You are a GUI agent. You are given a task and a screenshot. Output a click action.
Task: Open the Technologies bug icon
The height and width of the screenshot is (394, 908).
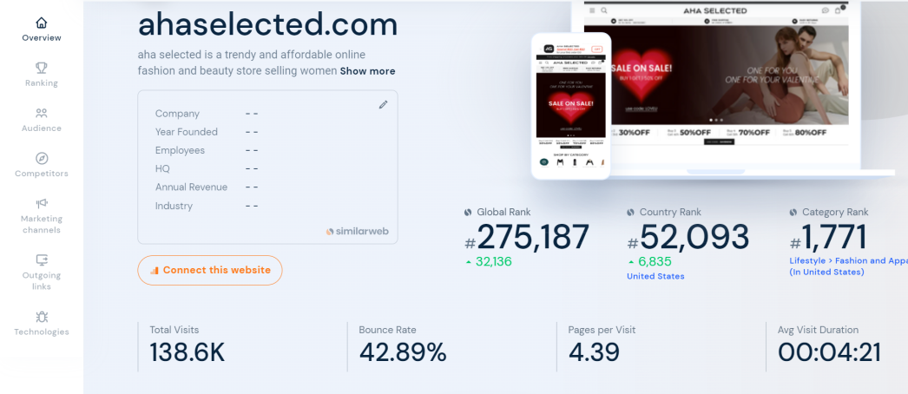(42, 317)
